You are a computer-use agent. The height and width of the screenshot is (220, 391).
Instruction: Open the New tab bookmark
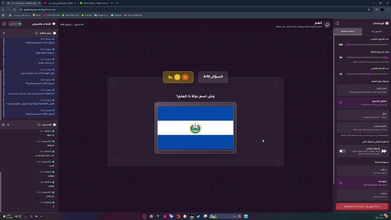[86, 15]
